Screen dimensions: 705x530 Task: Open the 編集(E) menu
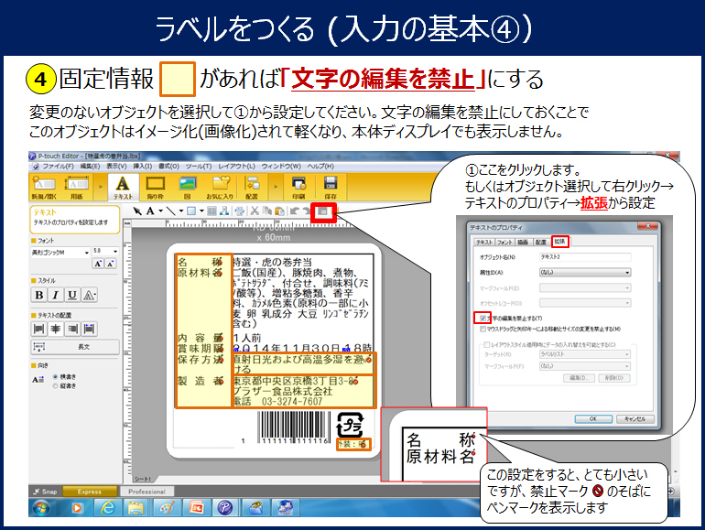90,167
